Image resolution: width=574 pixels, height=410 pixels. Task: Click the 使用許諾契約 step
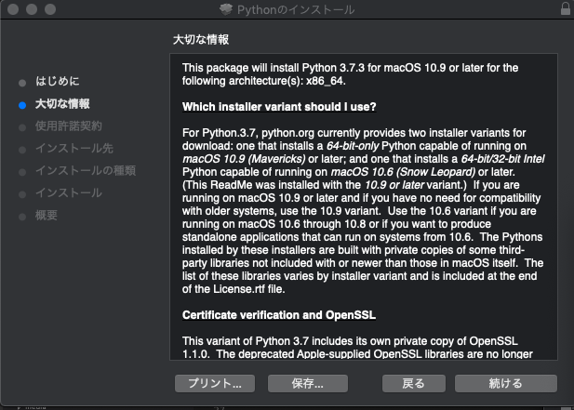pos(68,126)
